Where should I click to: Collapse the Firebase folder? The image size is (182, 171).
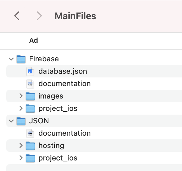coord(11,59)
